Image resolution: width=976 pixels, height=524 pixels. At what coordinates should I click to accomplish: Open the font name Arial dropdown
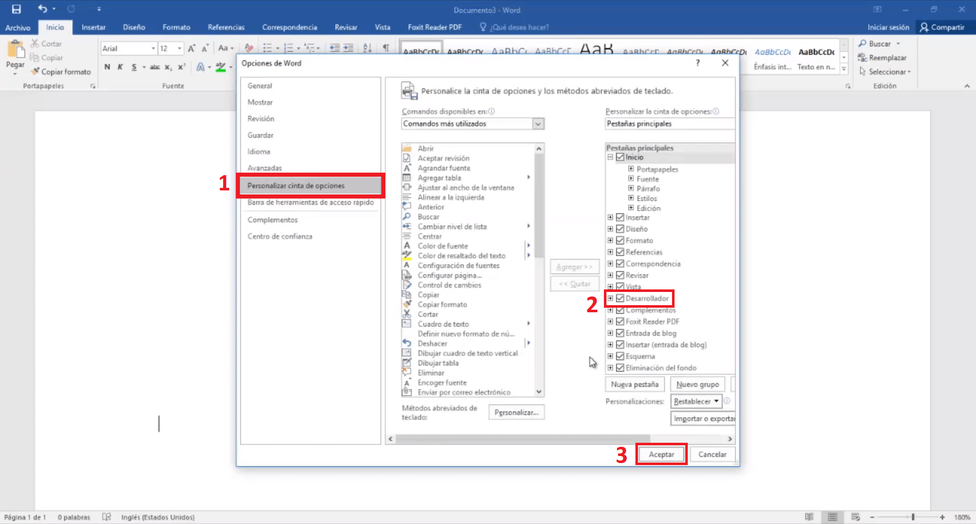click(x=153, y=48)
